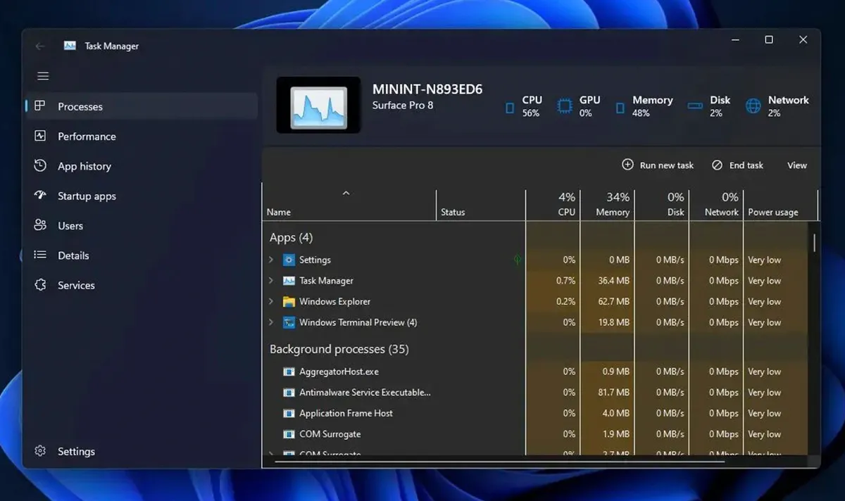
Task: Expand the Task Manager process group
Action: 271,281
